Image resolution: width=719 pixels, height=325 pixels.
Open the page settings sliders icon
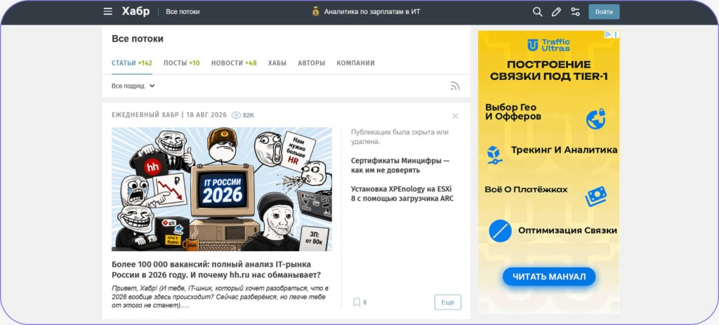[575, 12]
